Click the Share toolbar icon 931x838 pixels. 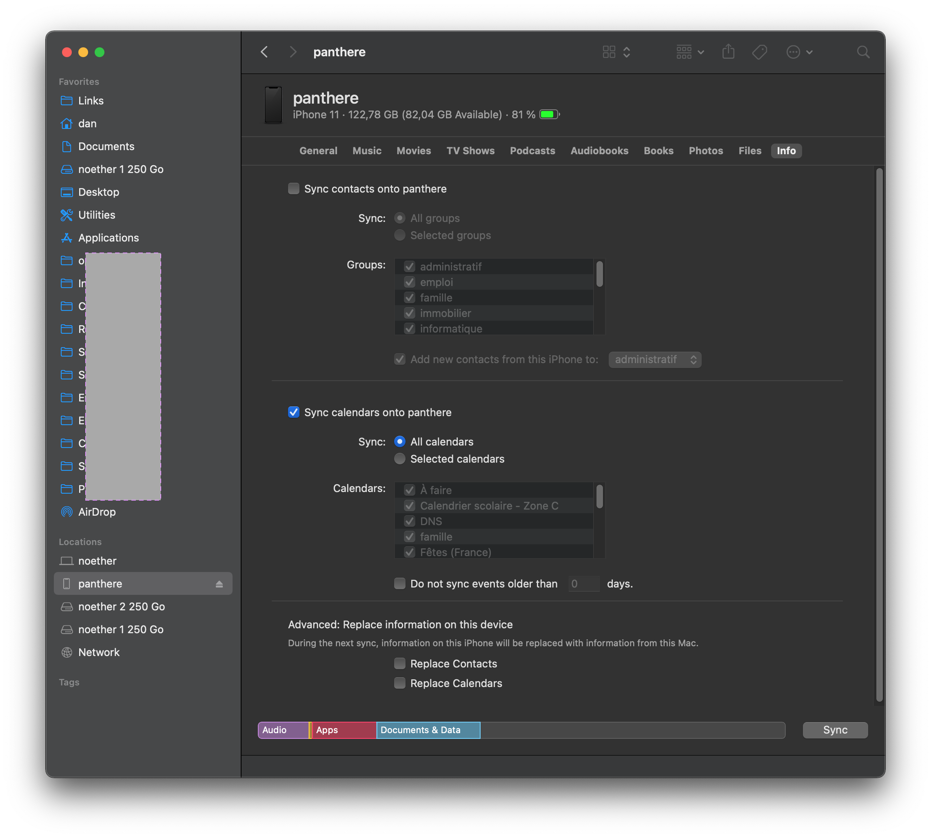pos(728,52)
